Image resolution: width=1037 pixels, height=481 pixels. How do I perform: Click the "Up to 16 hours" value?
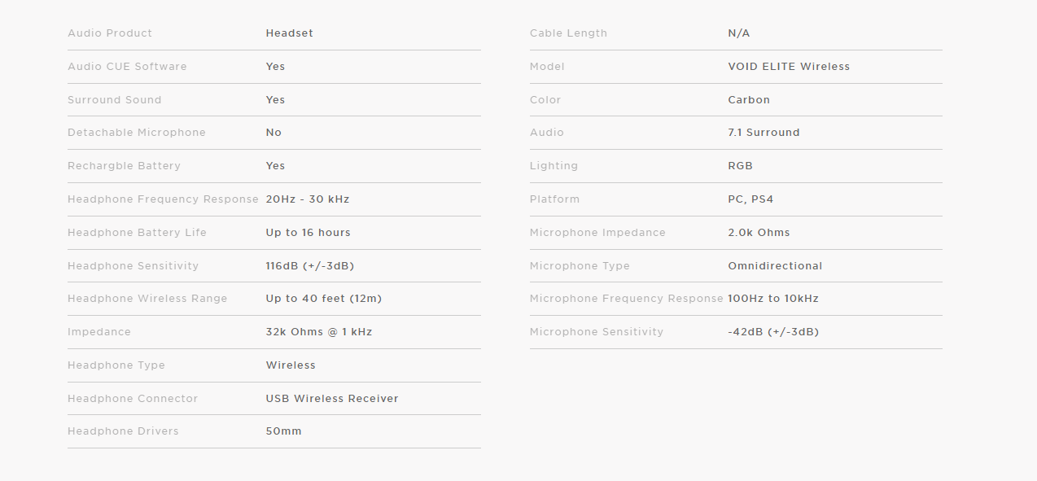point(308,233)
